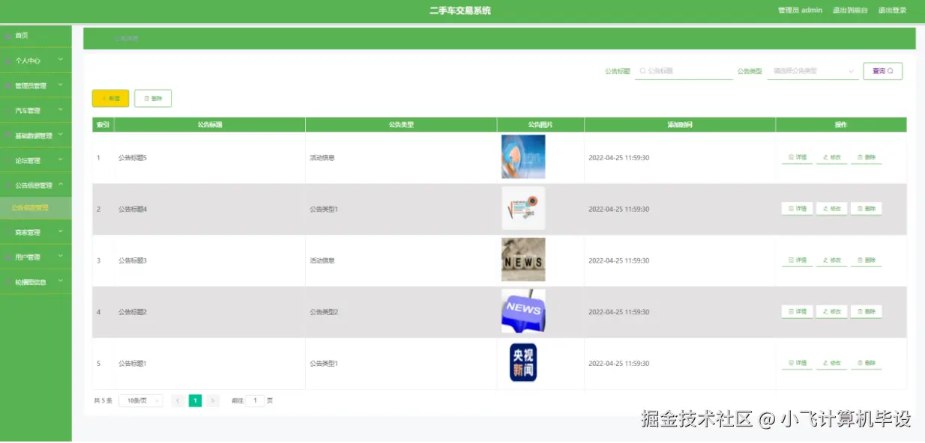Click the edit icon in first row's 修改 button
This screenshot has width=925, height=443.
pyautogui.click(x=823, y=156)
